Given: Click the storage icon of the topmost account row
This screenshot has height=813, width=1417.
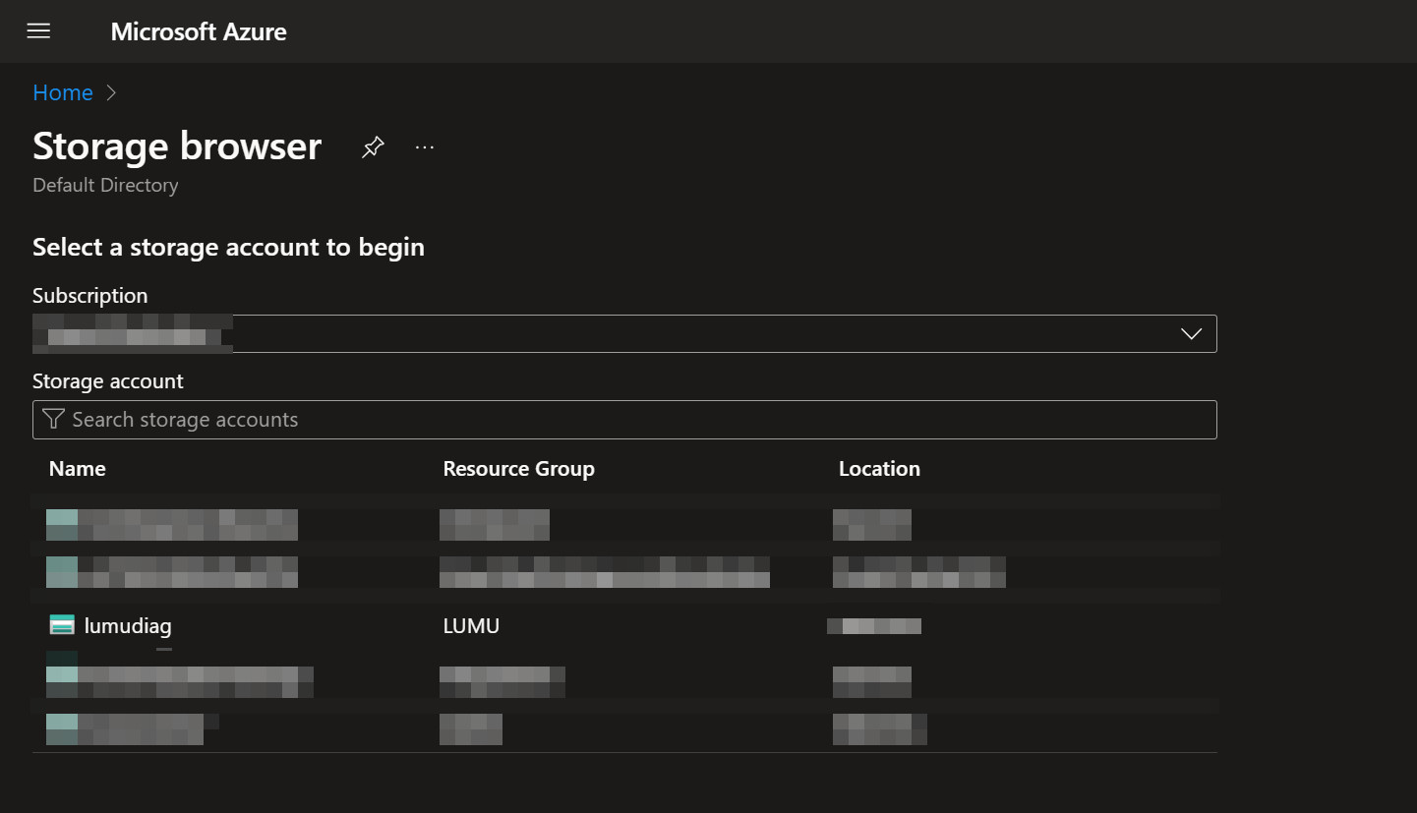Looking at the screenshot, I should coord(62,525).
